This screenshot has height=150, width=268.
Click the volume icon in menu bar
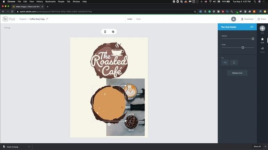click(x=214, y=2)
